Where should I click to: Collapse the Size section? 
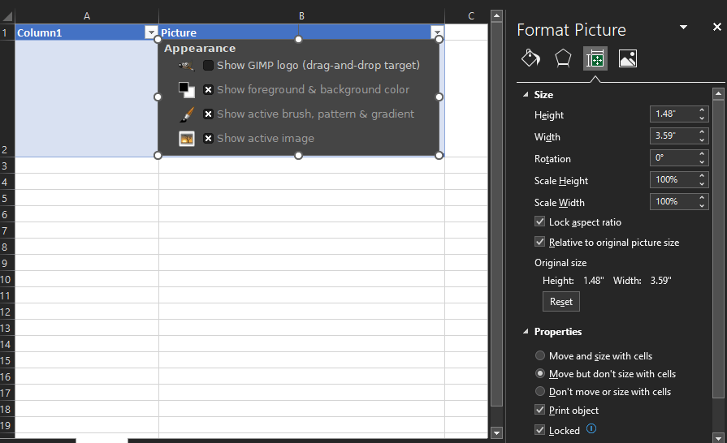point(526,94)
